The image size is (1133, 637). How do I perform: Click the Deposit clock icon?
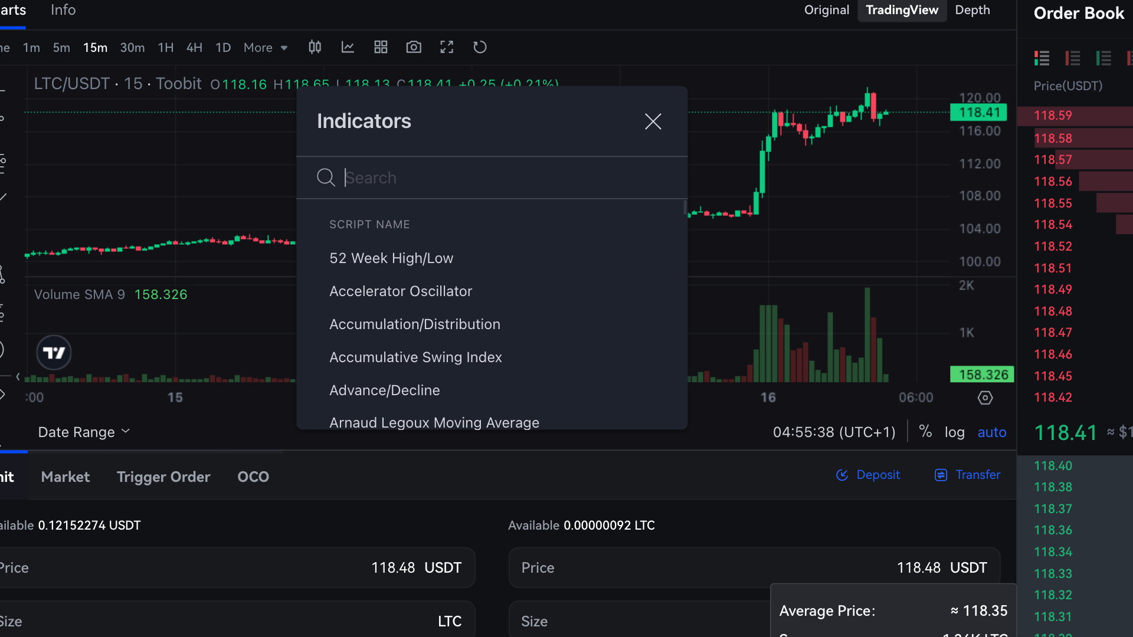pyautogui.click(x=842, y=475)
